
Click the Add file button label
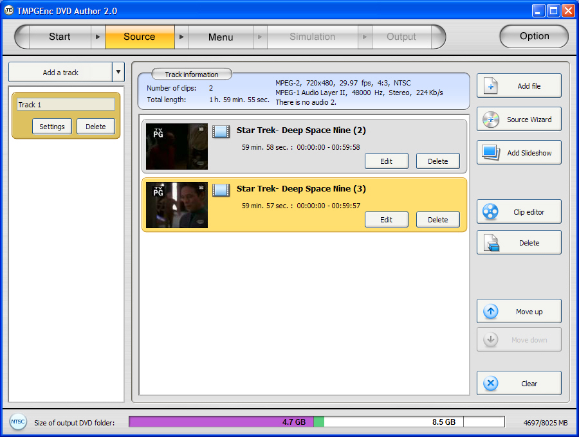pos(529,86)
